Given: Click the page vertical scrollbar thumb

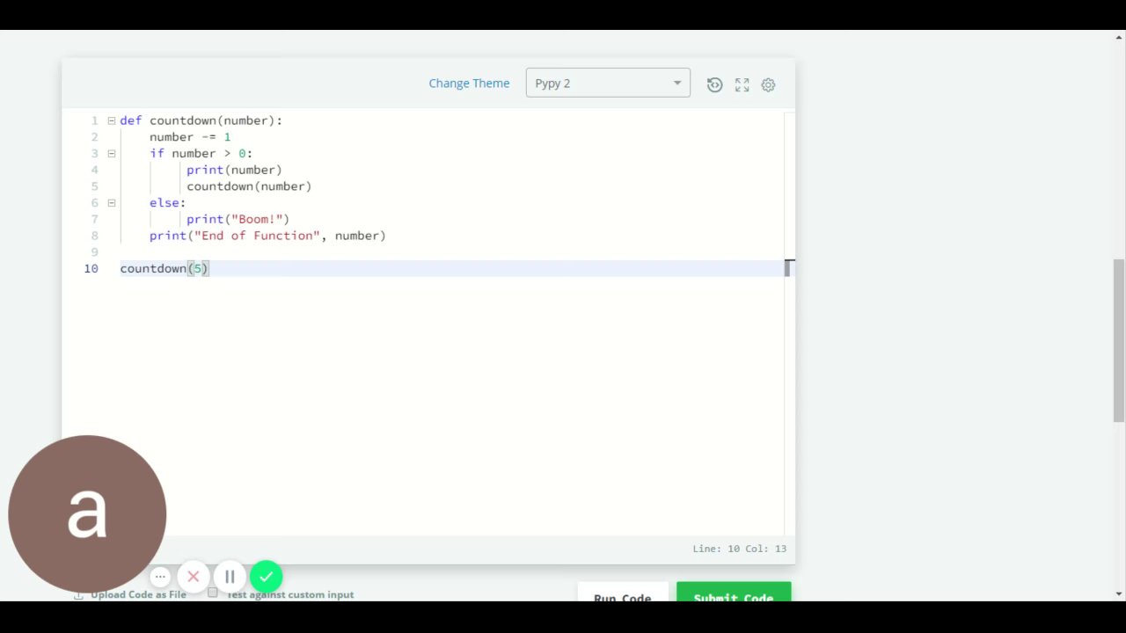Looking at the screenshot, I should tap(1119, 340).
